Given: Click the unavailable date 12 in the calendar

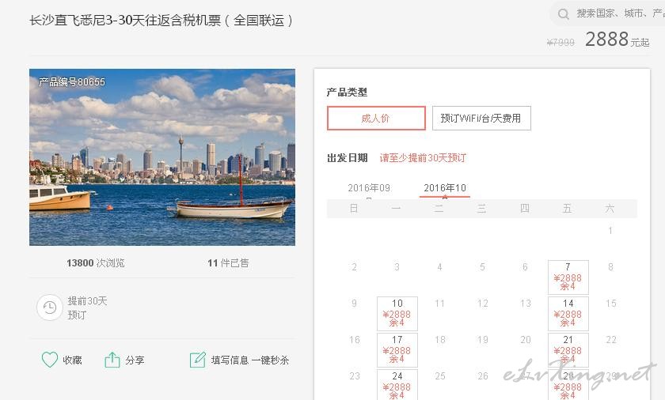Looking at the screenshot, I should pyautogui.click(x=483, y=304).
